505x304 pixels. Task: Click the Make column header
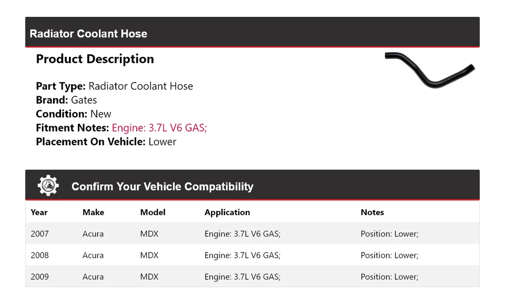click(x=93, y=212)
